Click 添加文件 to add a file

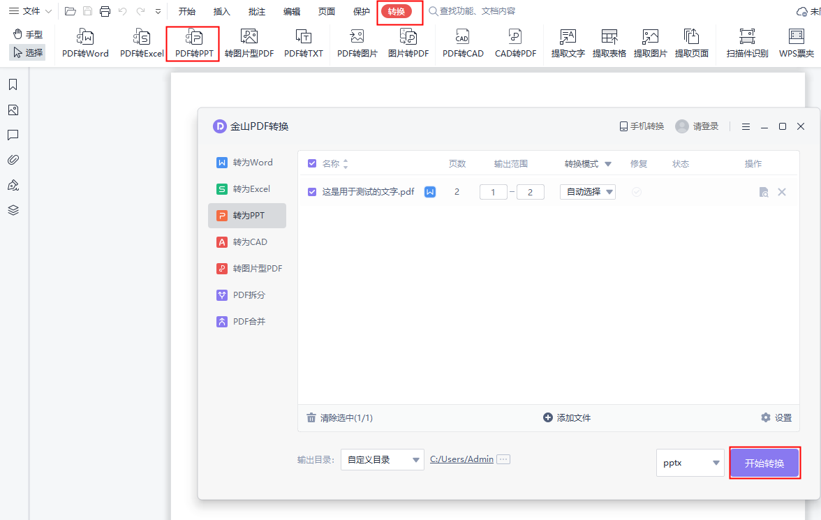click(x=567, y=418)
